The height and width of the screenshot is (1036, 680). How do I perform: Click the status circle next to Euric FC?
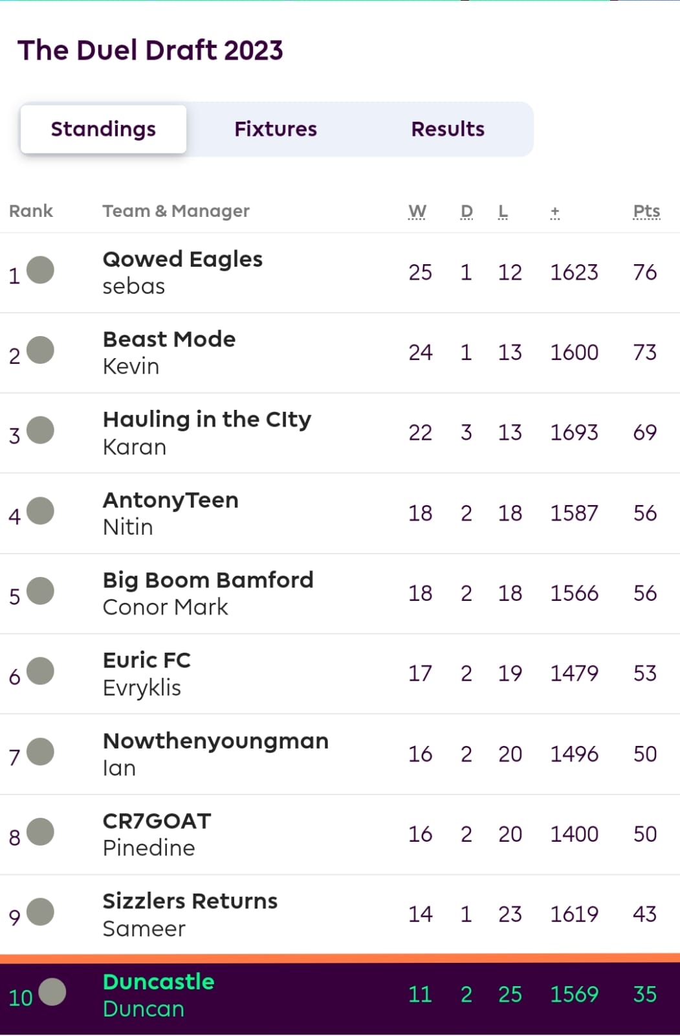[x=40, y=671]
